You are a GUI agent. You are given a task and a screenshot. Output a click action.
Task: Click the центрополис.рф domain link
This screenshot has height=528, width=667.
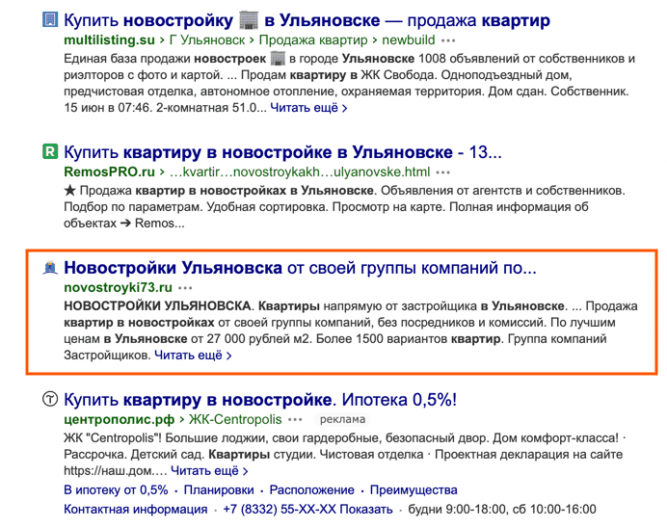click(x=120, y=419)
